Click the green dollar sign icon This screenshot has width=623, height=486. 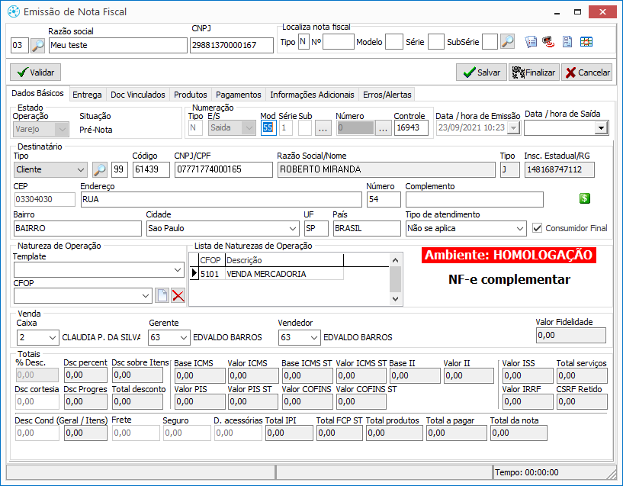click(584, 198)
